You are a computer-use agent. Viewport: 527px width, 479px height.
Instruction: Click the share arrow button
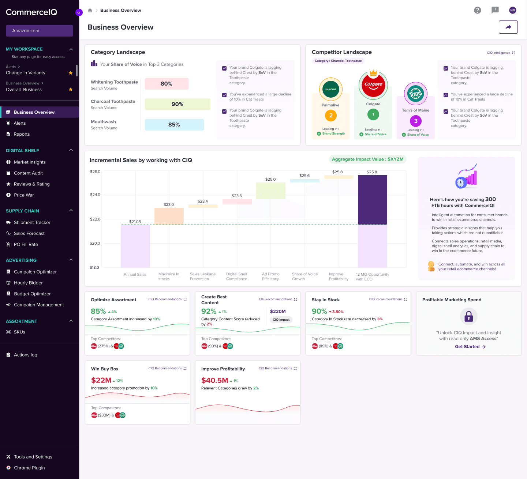point(508,27)
